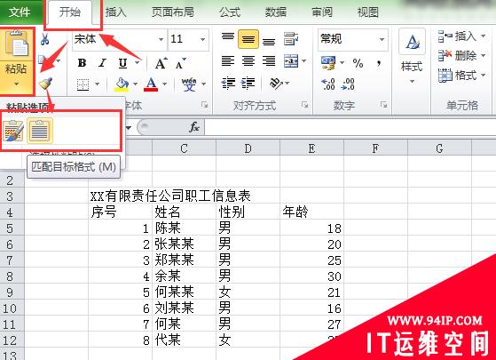Image resolution: width=496 pixels, height=360 pixels.
Task: Click the increase font size icon
Action: tap(161, 63)
